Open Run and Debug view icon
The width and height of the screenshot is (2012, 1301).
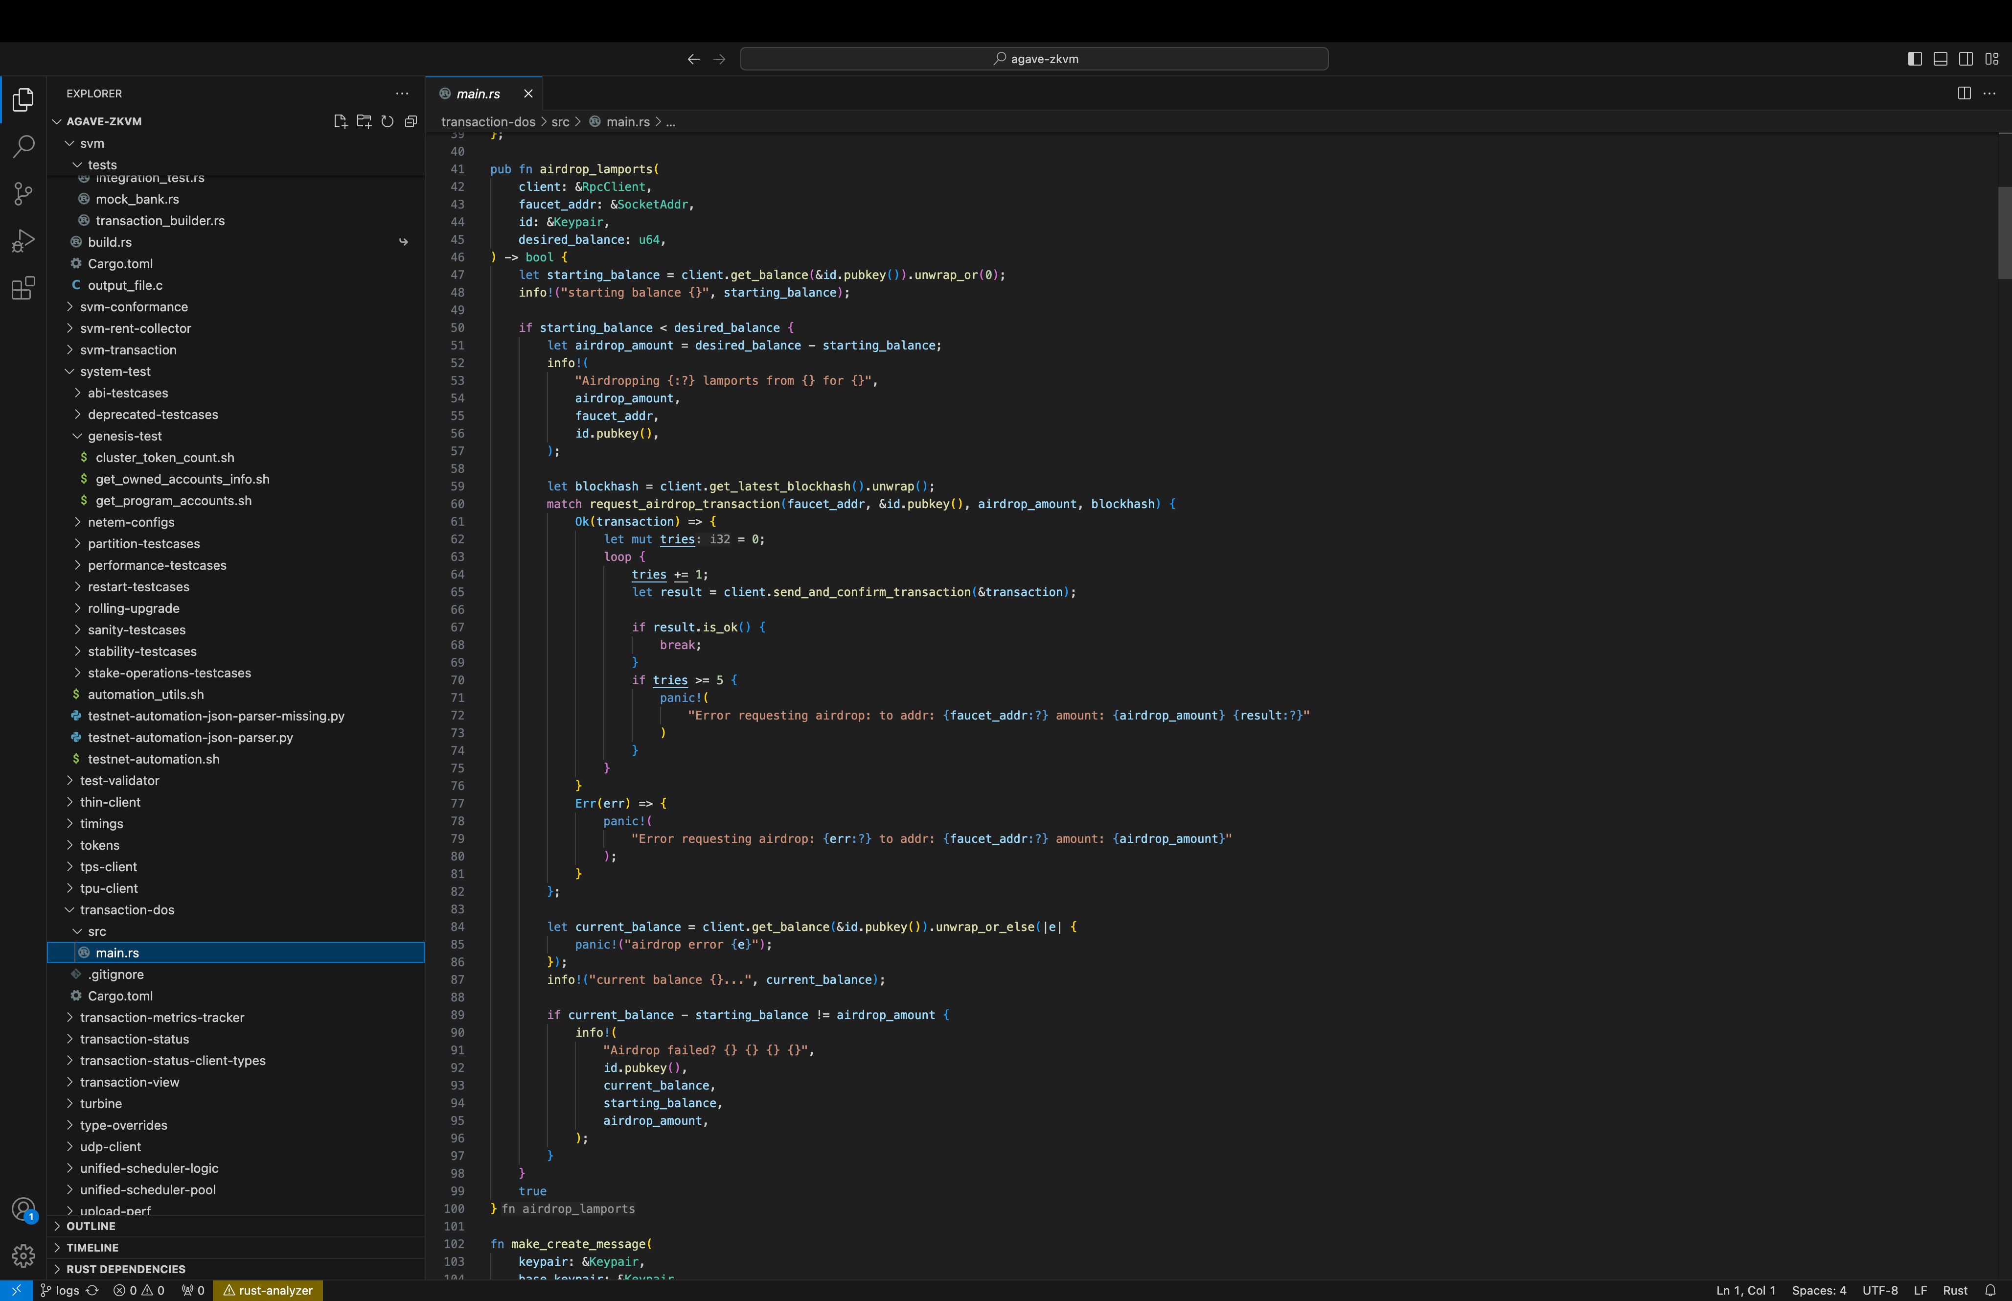click(23, 242)
